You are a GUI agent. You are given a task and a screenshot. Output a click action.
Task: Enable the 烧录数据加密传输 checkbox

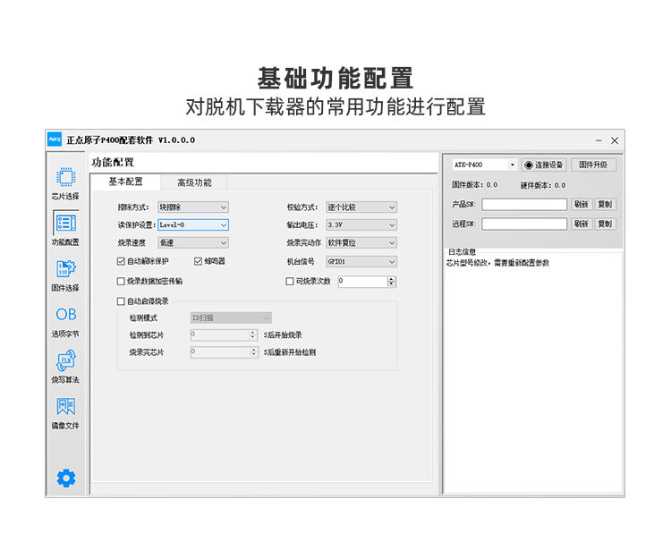(x=121, y=282)
